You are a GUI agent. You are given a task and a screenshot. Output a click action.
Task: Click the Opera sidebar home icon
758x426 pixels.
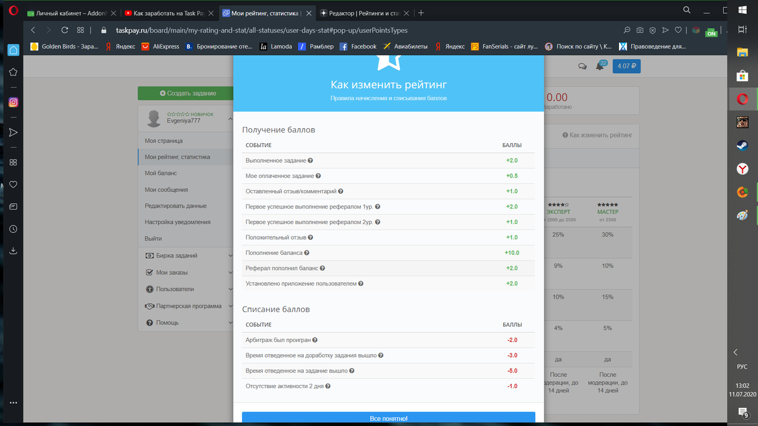[13, 50]
